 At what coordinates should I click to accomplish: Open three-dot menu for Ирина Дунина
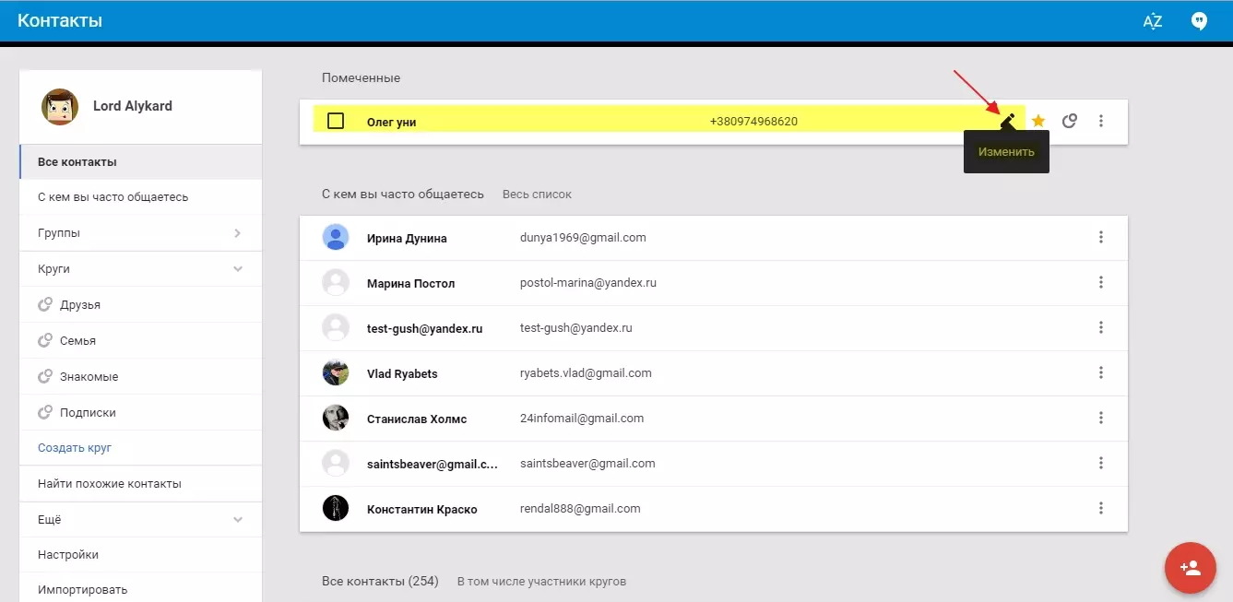click(1101, 238)
